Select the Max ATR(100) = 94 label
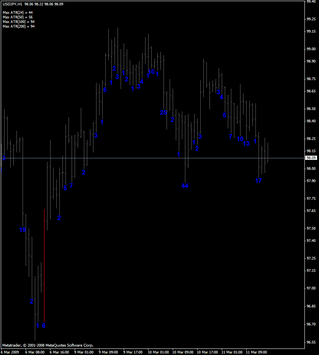Image resolution: width=319 pixels, height=355 pixels. (x=18, y=22)
